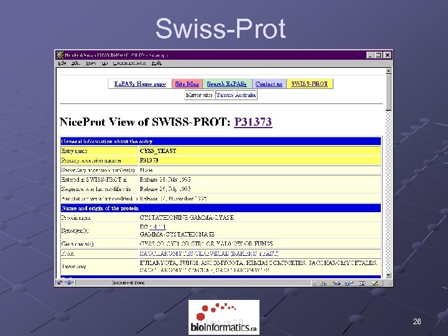The image size is (448, 336).
Task: Open the Go menu
Action: coord(105,63)
